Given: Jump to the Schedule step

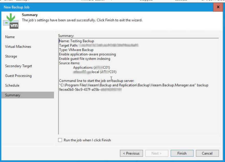Looking at the screenshot, I should point(12,85).
